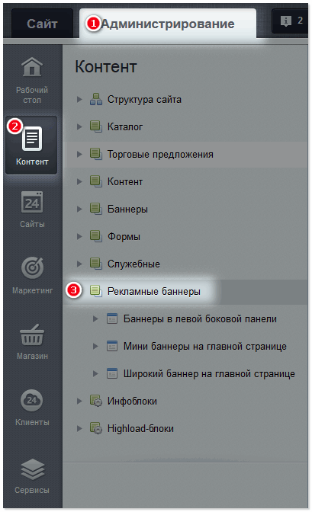Open the Каталог label
Image resolution: width=312 pixels, height=512 pixels.
pos(125,126)
